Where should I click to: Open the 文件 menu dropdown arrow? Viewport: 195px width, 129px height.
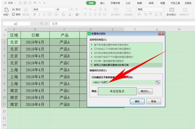[x=15, y=3]
